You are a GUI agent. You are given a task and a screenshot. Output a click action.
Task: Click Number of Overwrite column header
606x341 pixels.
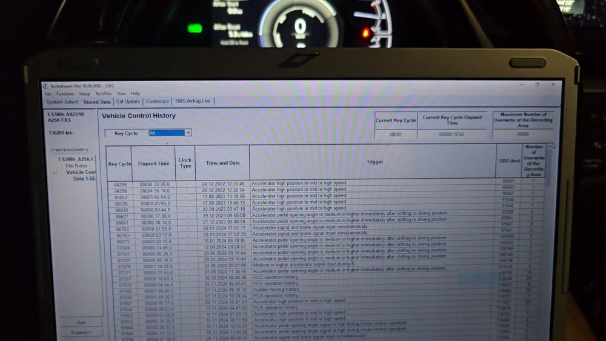534,161
